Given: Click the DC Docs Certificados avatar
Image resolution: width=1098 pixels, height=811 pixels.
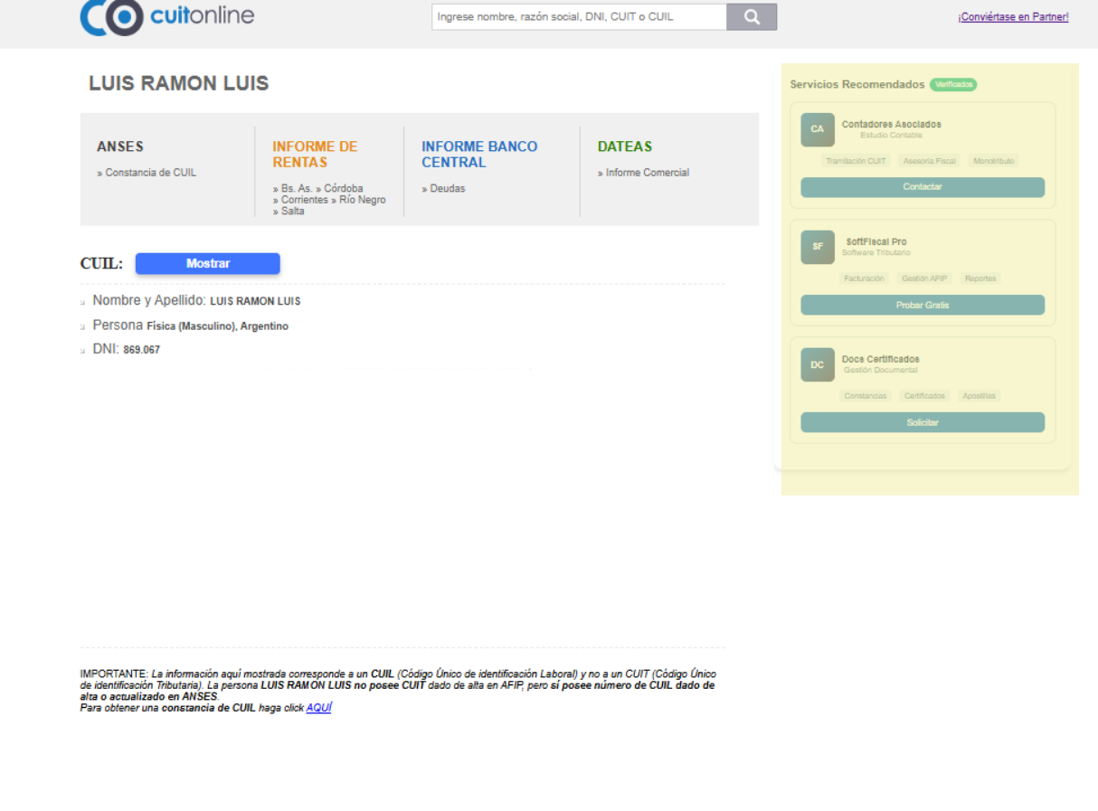Looking at the screenshot, I should pyautogui.click(x=817, y=364).
